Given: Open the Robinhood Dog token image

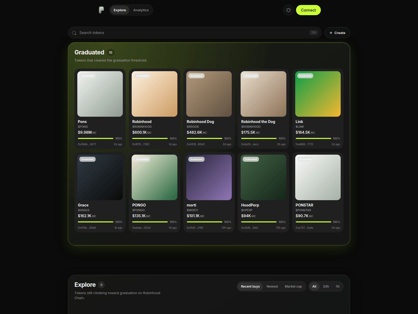Looking at the screenshot, I should pos(209,94).
